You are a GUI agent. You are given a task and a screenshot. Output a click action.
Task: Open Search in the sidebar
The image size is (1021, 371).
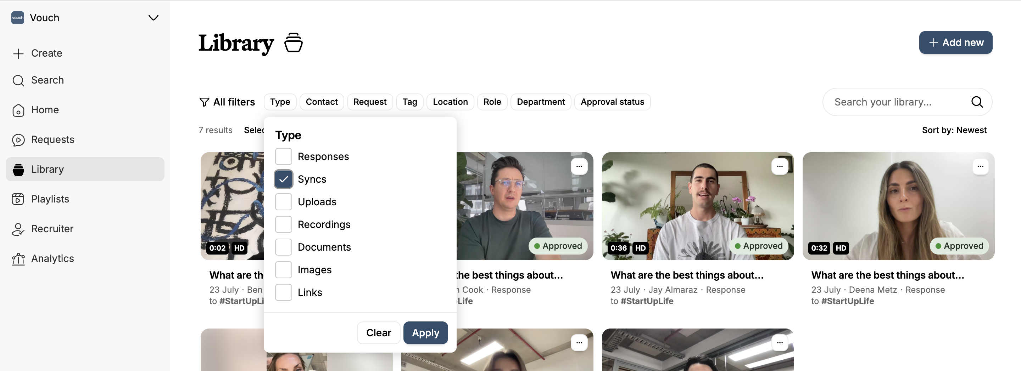pos(47,80)
